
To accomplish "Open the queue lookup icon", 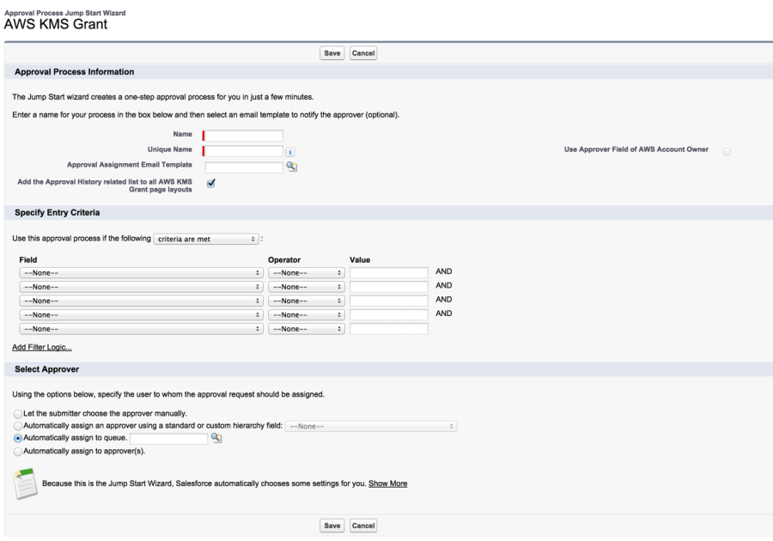I will [x=216, y=438].
